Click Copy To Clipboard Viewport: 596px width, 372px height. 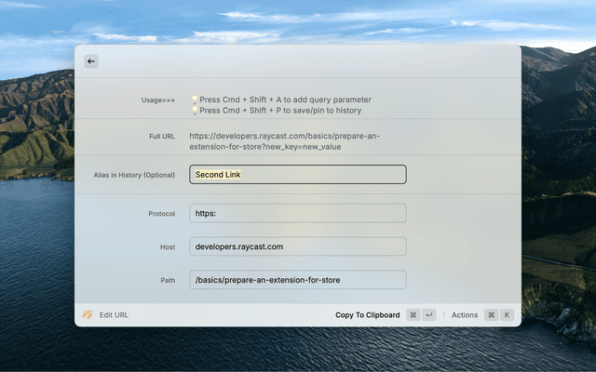[367, 315]
